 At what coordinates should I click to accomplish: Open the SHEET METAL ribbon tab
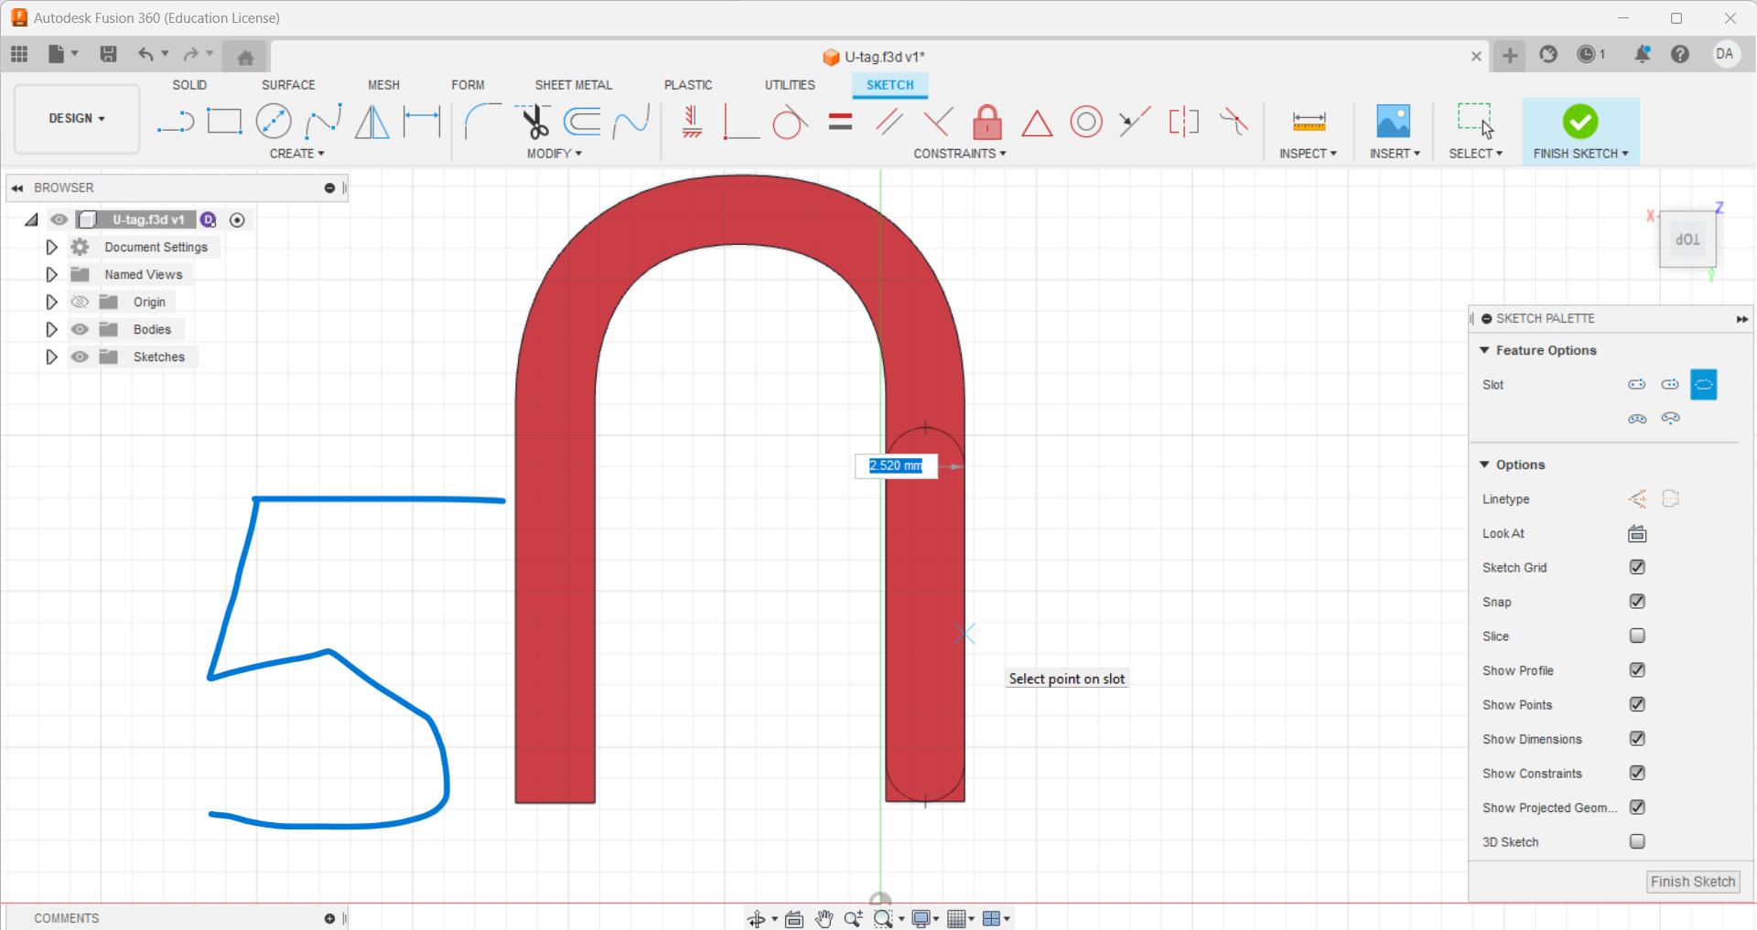click(573, 84)
